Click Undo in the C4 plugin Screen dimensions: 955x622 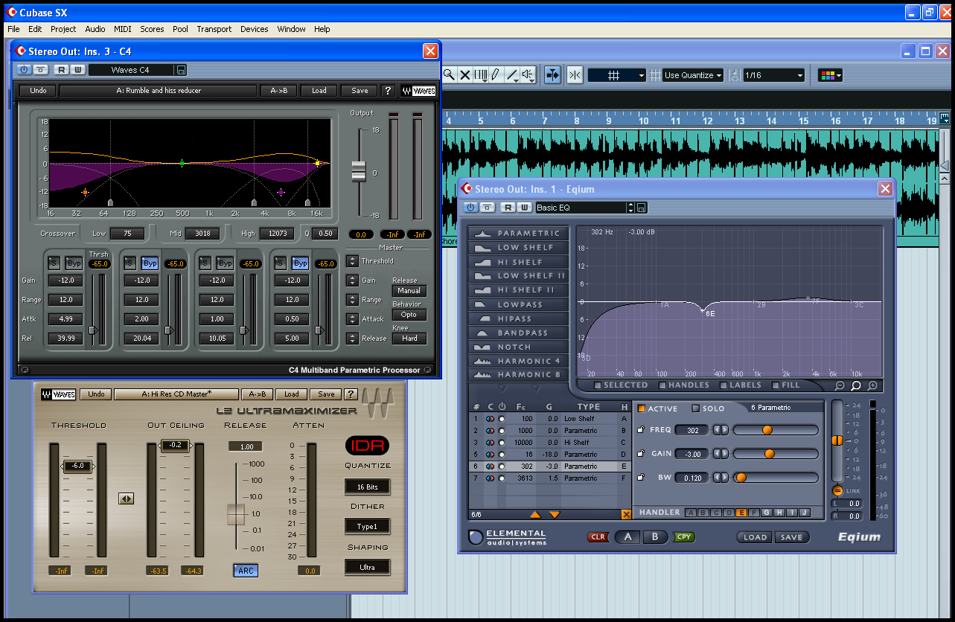[x=38, y=91]
